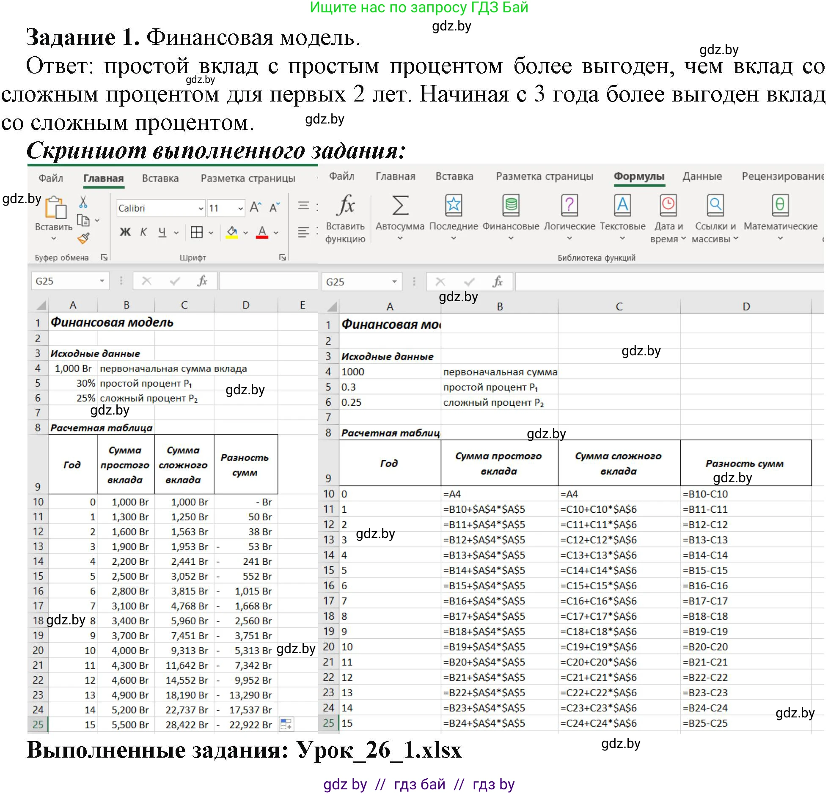Click the 1,000 Br initial deposit cell
The height and width of the screenshot is (794, 839).
tap(73, 368)
